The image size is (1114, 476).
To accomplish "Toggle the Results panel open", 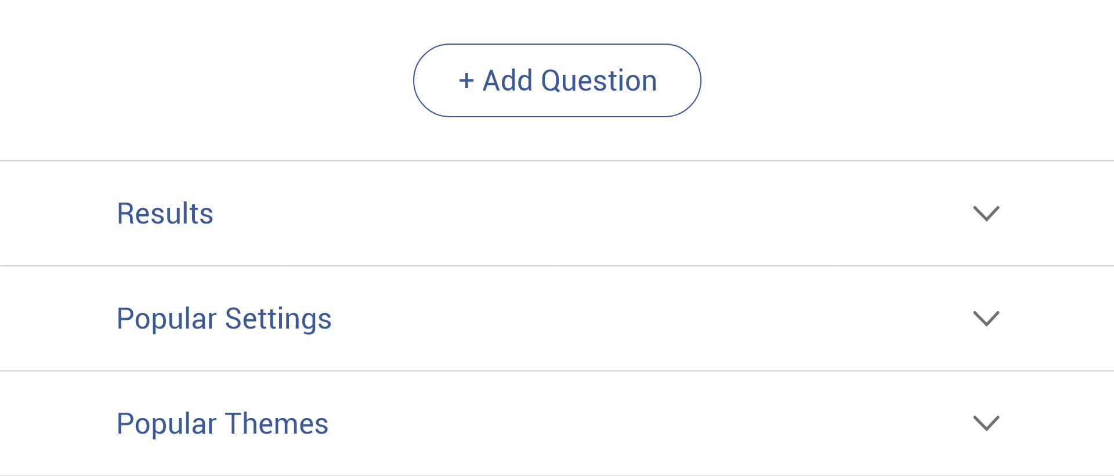I will (x=986, y=214).
